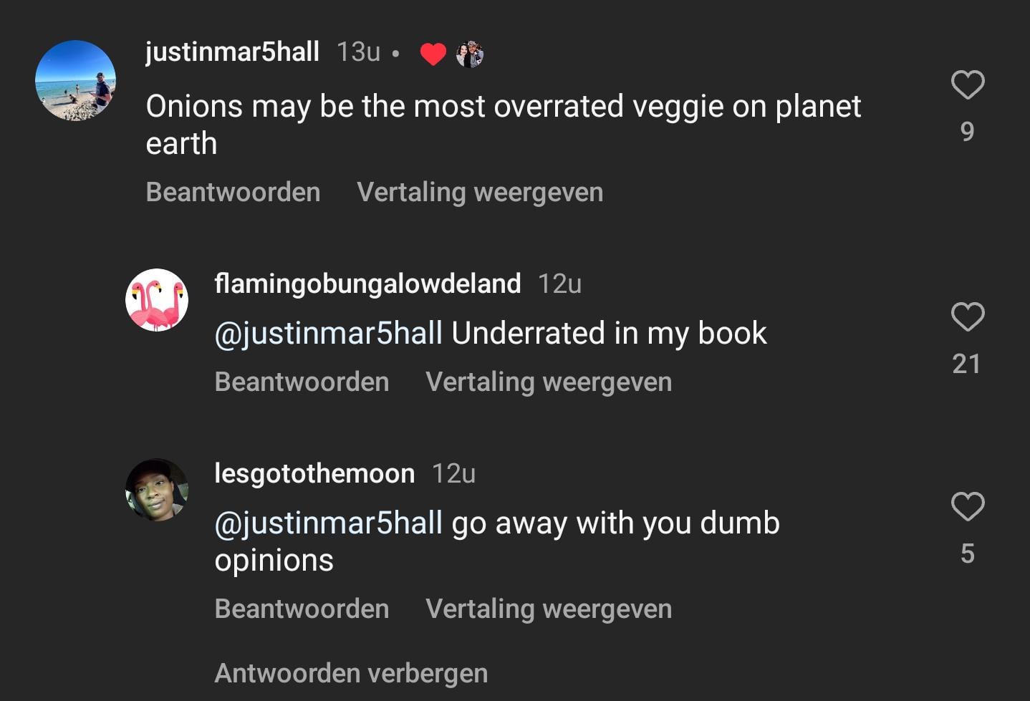The width and height of the screenshot is (1030, 701).
Task: Open the flamingobungalowdeland username
Action: click(x=367, y=284)
